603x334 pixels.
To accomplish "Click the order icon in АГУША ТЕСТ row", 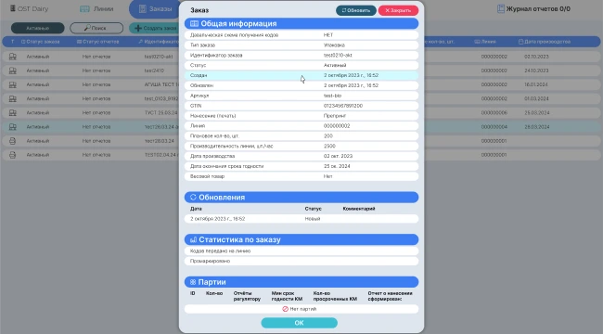I will [13, 84].
